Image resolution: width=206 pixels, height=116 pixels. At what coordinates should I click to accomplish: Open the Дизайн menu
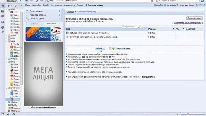(x=46, y=5)
